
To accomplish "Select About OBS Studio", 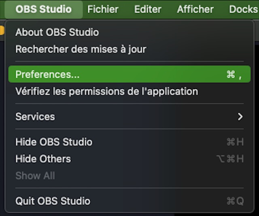I will (x=57, y=32).
